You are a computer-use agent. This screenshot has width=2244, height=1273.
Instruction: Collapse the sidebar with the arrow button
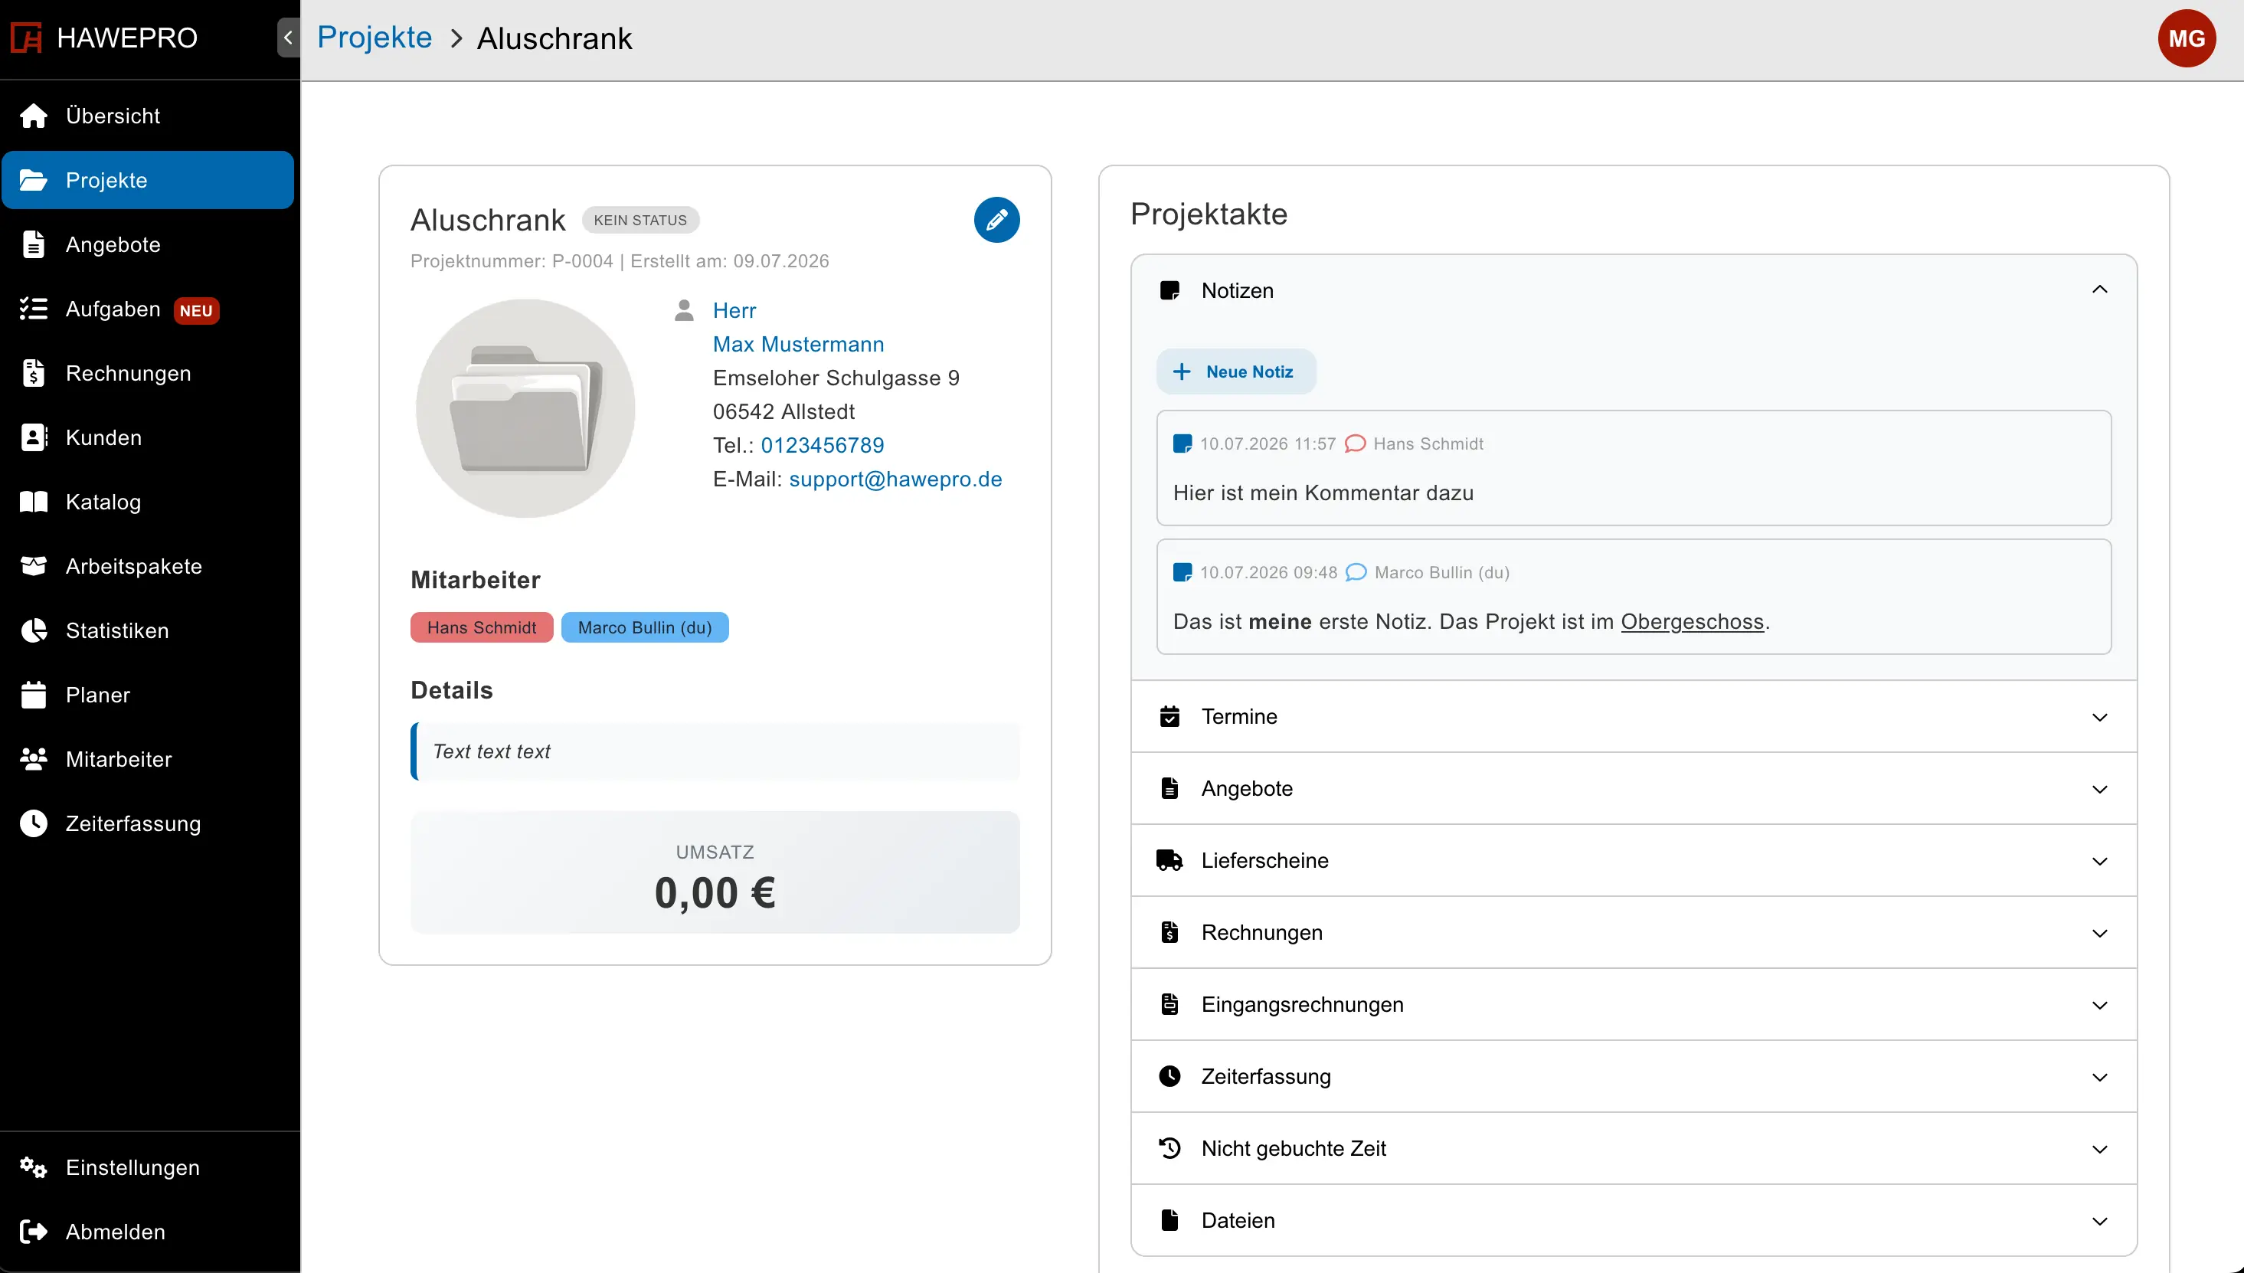[x=289, y=38]
